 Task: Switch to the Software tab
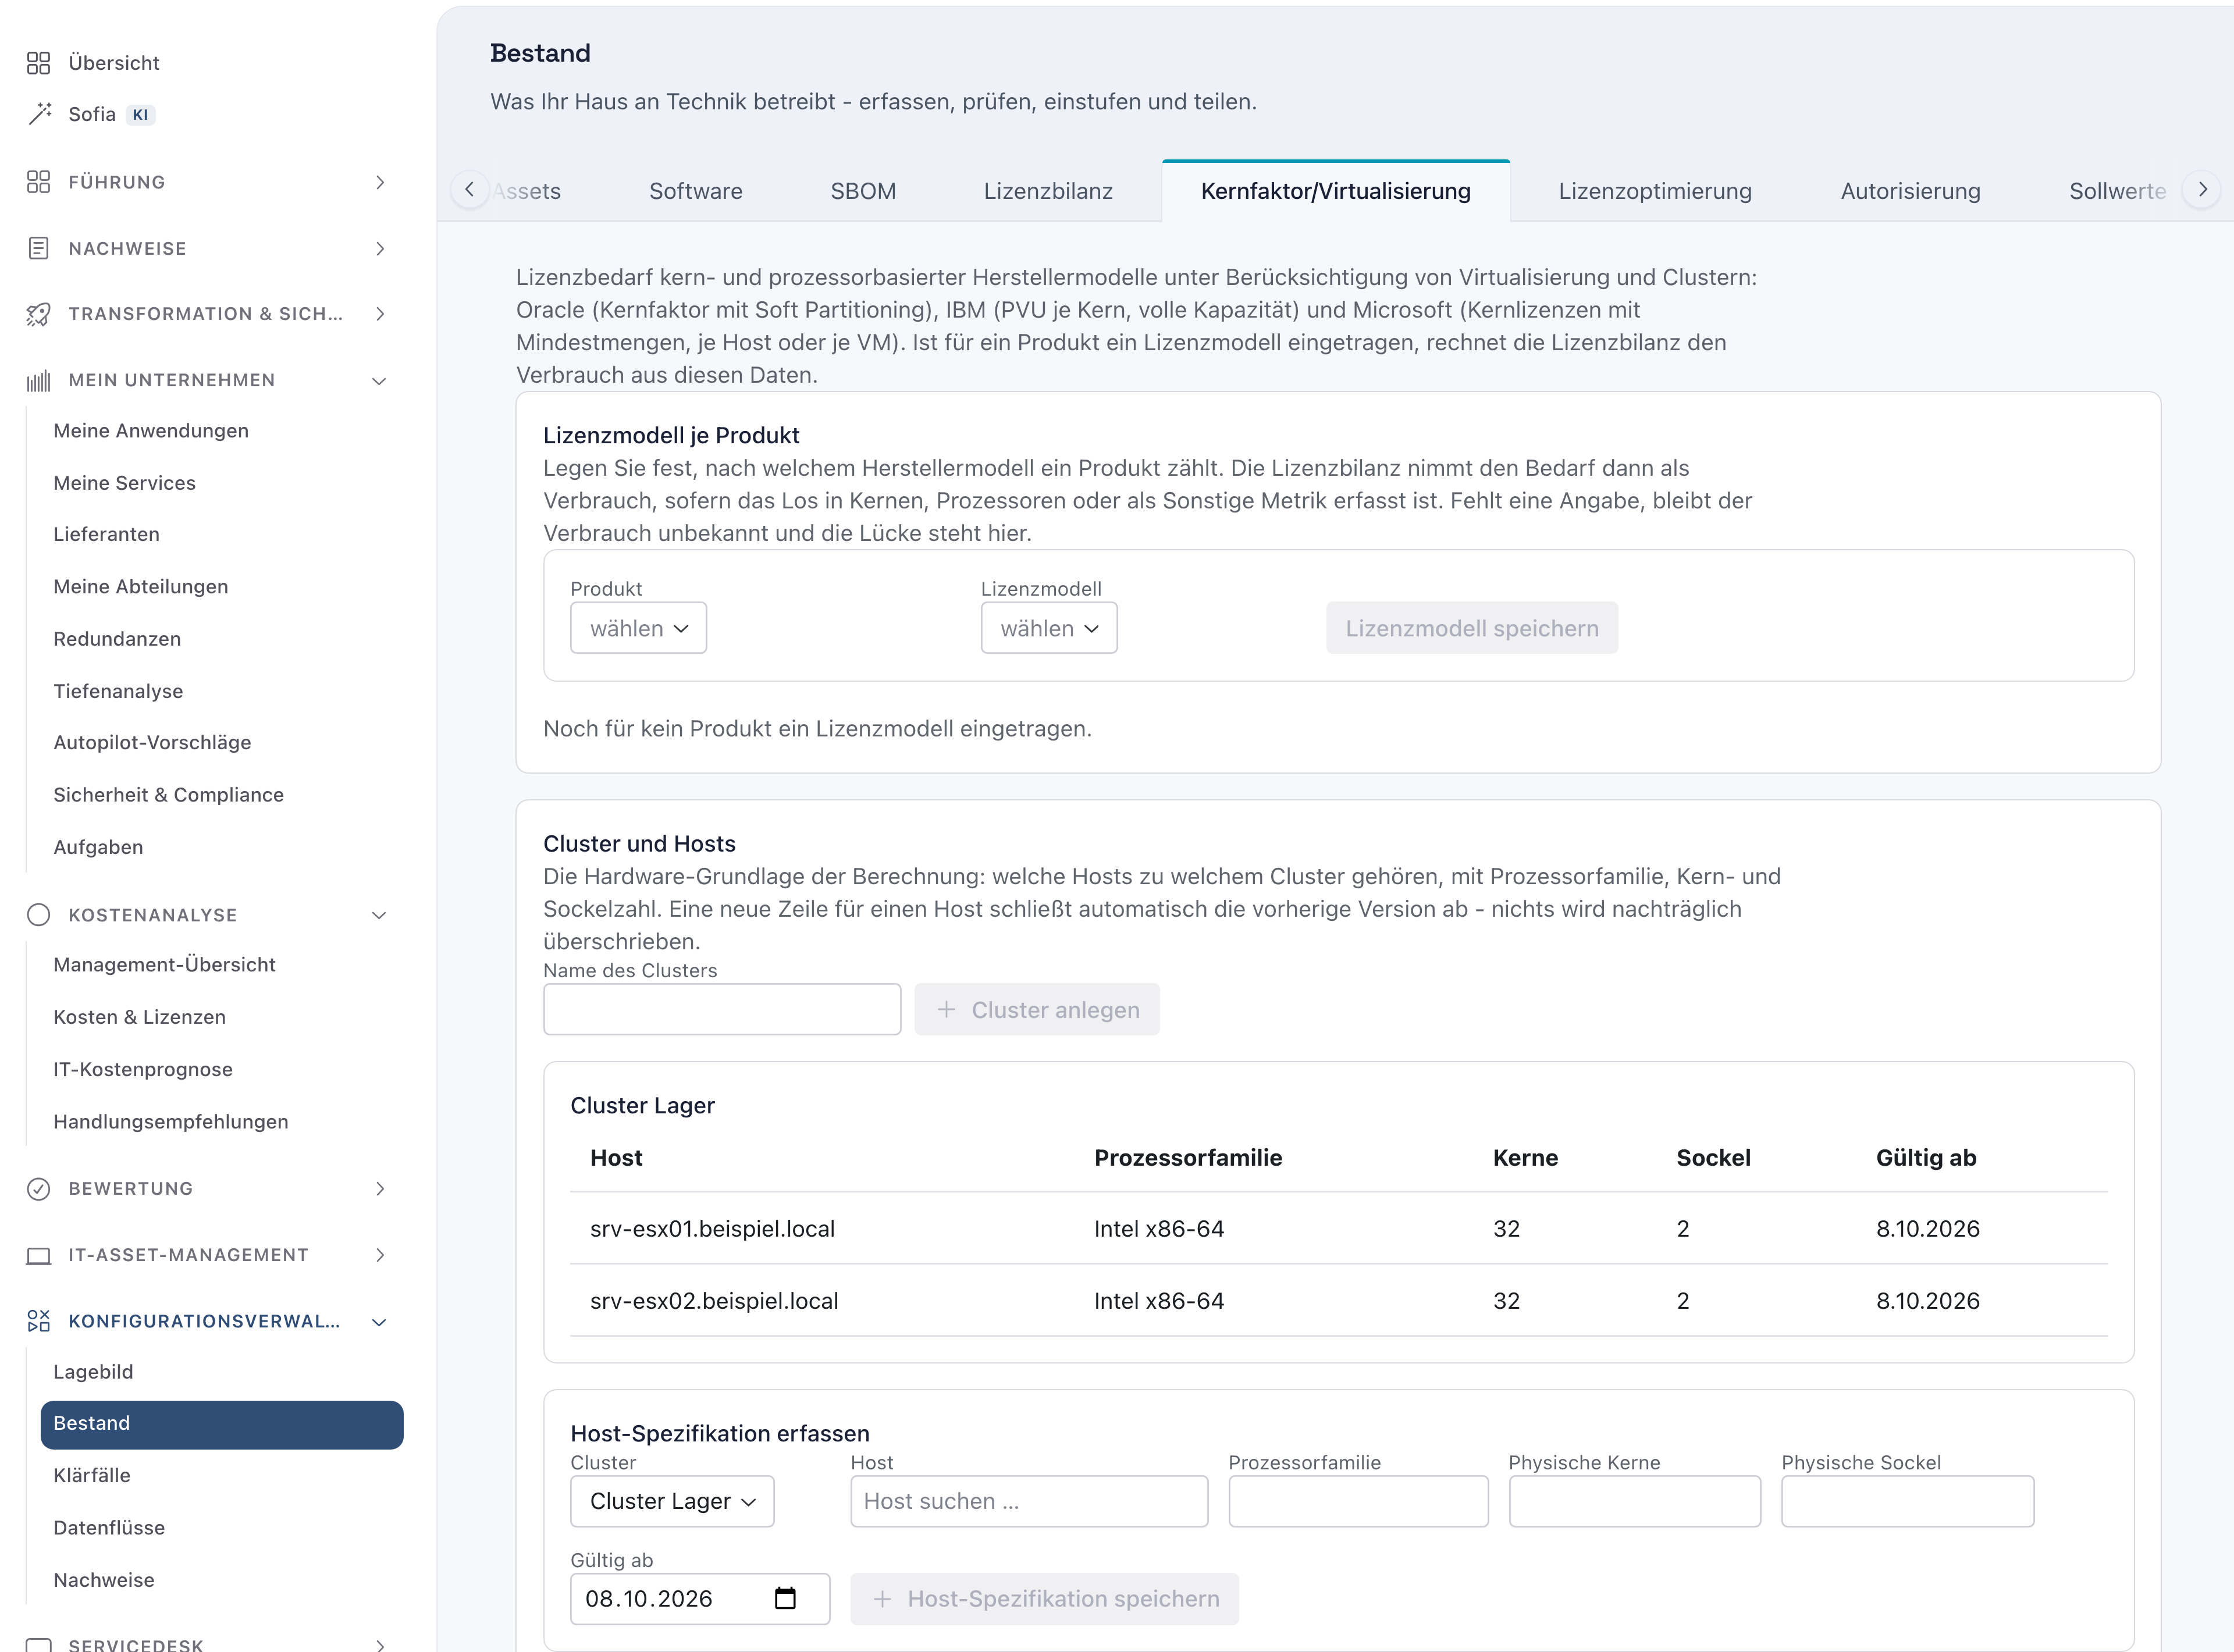coord(696,191)
